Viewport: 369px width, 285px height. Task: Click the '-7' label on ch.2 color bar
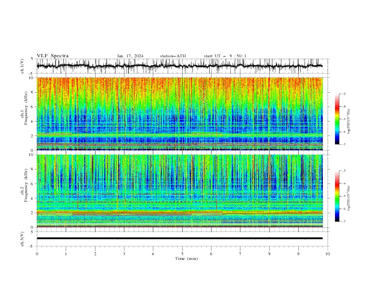344,222
